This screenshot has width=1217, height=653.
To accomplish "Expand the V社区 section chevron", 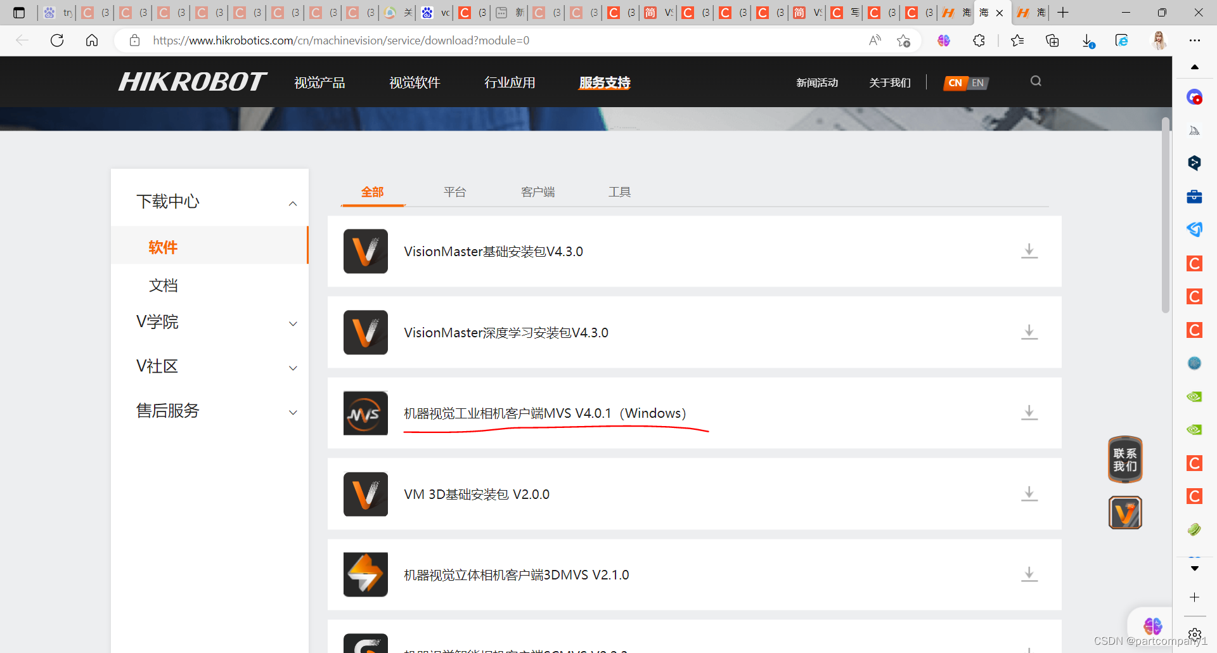I will pyautogui.click(x=293, y=368).
